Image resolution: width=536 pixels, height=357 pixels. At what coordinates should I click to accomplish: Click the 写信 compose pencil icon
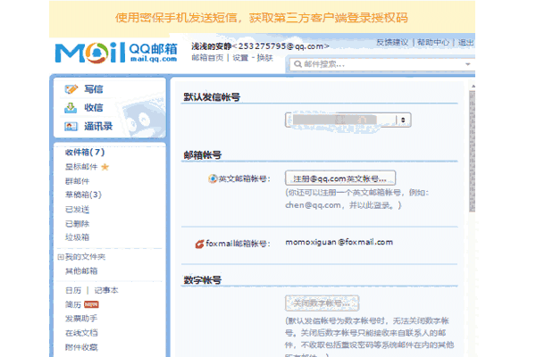(x=71, y=89)
